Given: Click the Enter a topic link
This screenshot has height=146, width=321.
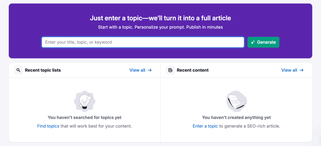Looking at the screenshot, I should pos(205,126).
